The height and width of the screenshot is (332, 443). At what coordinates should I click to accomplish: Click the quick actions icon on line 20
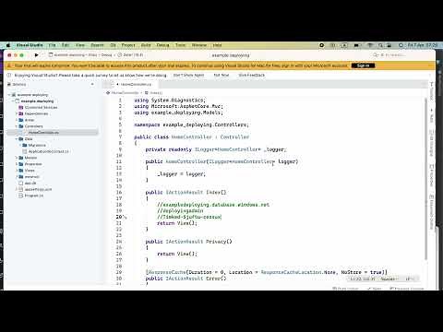coord(125,217)
